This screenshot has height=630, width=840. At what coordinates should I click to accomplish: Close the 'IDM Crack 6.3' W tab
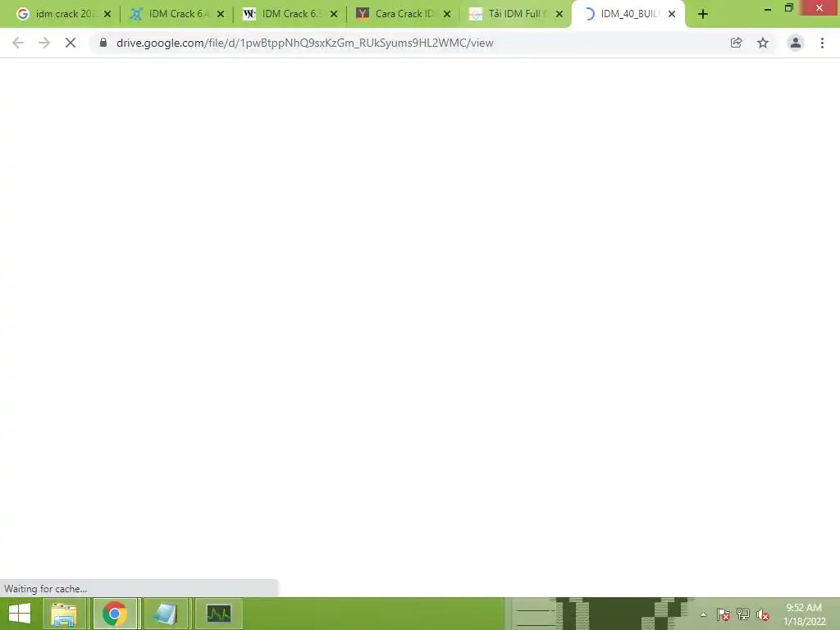pos(334,14)
